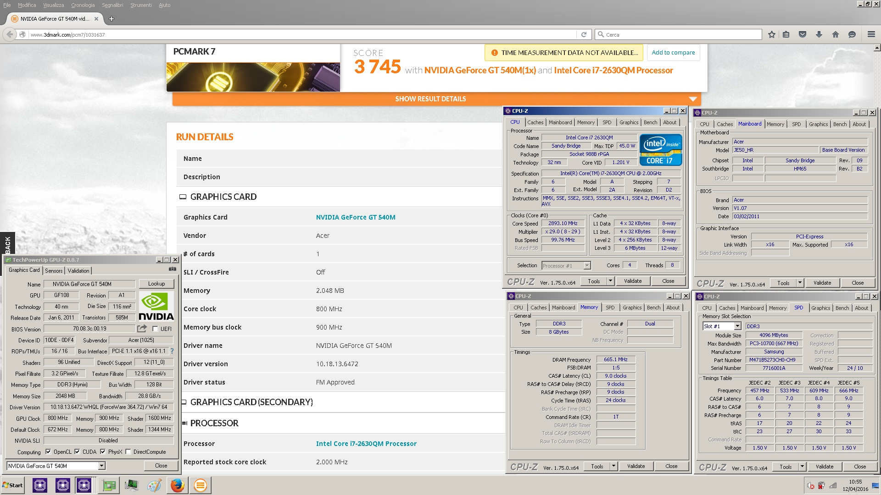Screen dimensions: 881x495
Task: Click the TIME MEASUREMENT DATA NOT AVAILABLE warning
Action: [x=564, y=53]
